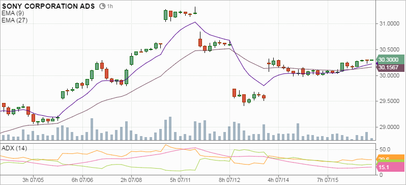Click the 5h 07/11 date label
Viewport: 406px width, 185px height.
pyautogui.click(x=181, y=179)
